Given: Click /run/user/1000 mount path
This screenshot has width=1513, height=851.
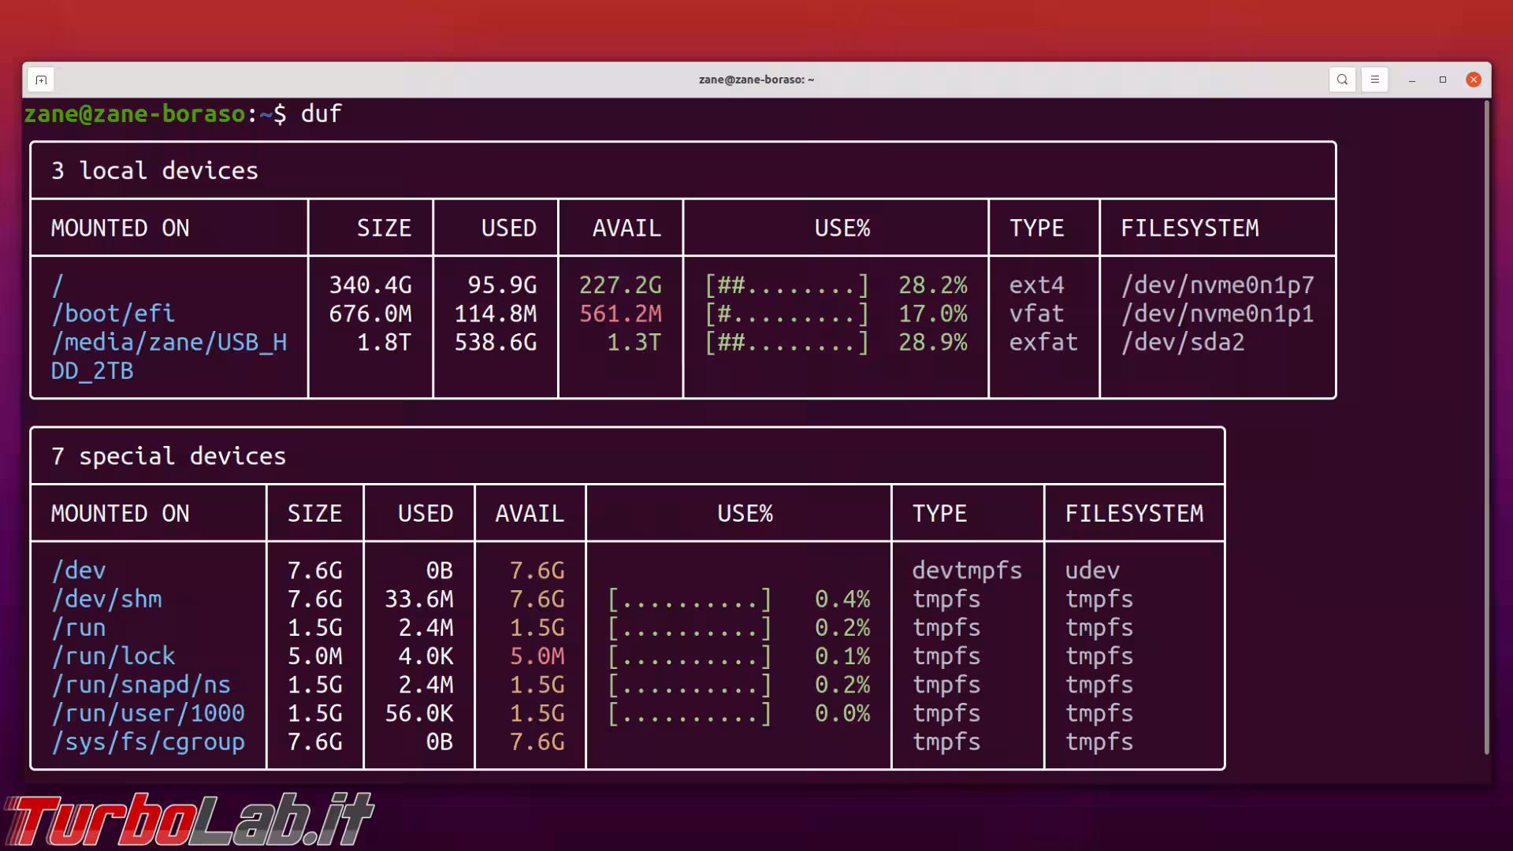Looking at the screenshot, I should tap(148, 714).
